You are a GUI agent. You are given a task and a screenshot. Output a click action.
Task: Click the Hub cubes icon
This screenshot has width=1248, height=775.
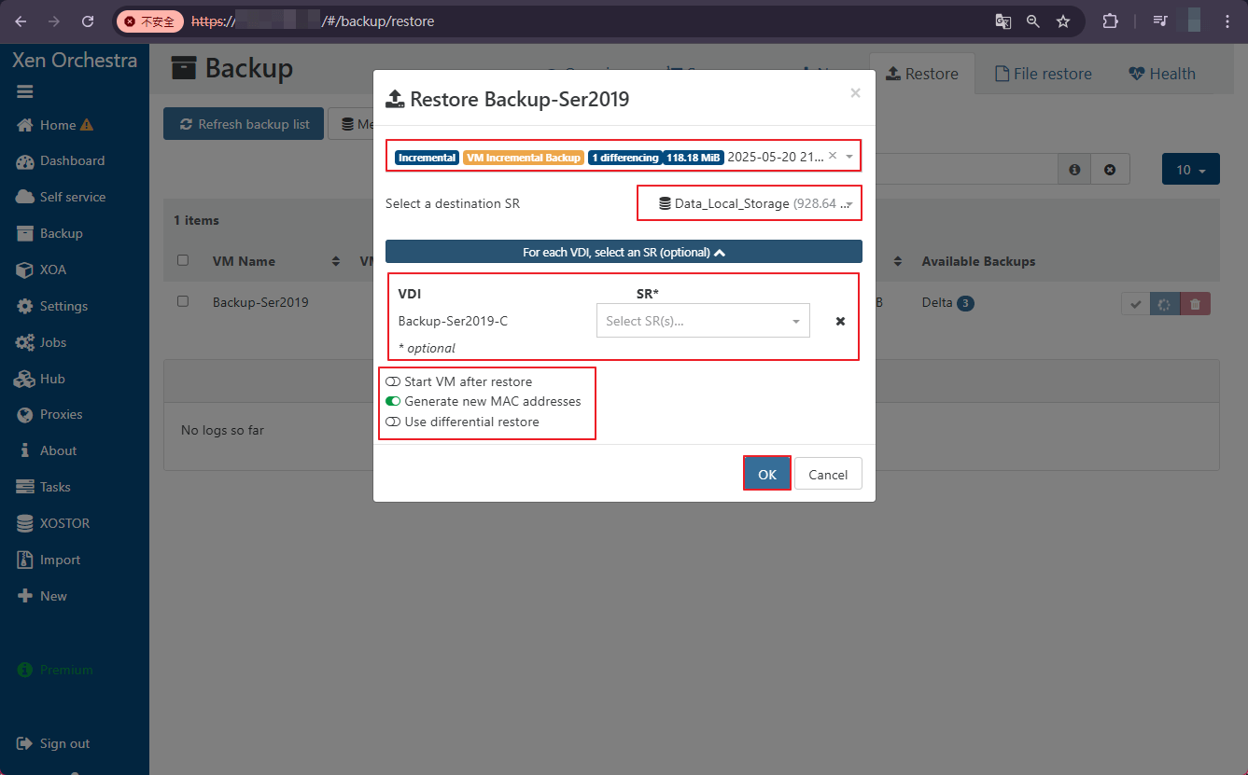tap(25, 379)
